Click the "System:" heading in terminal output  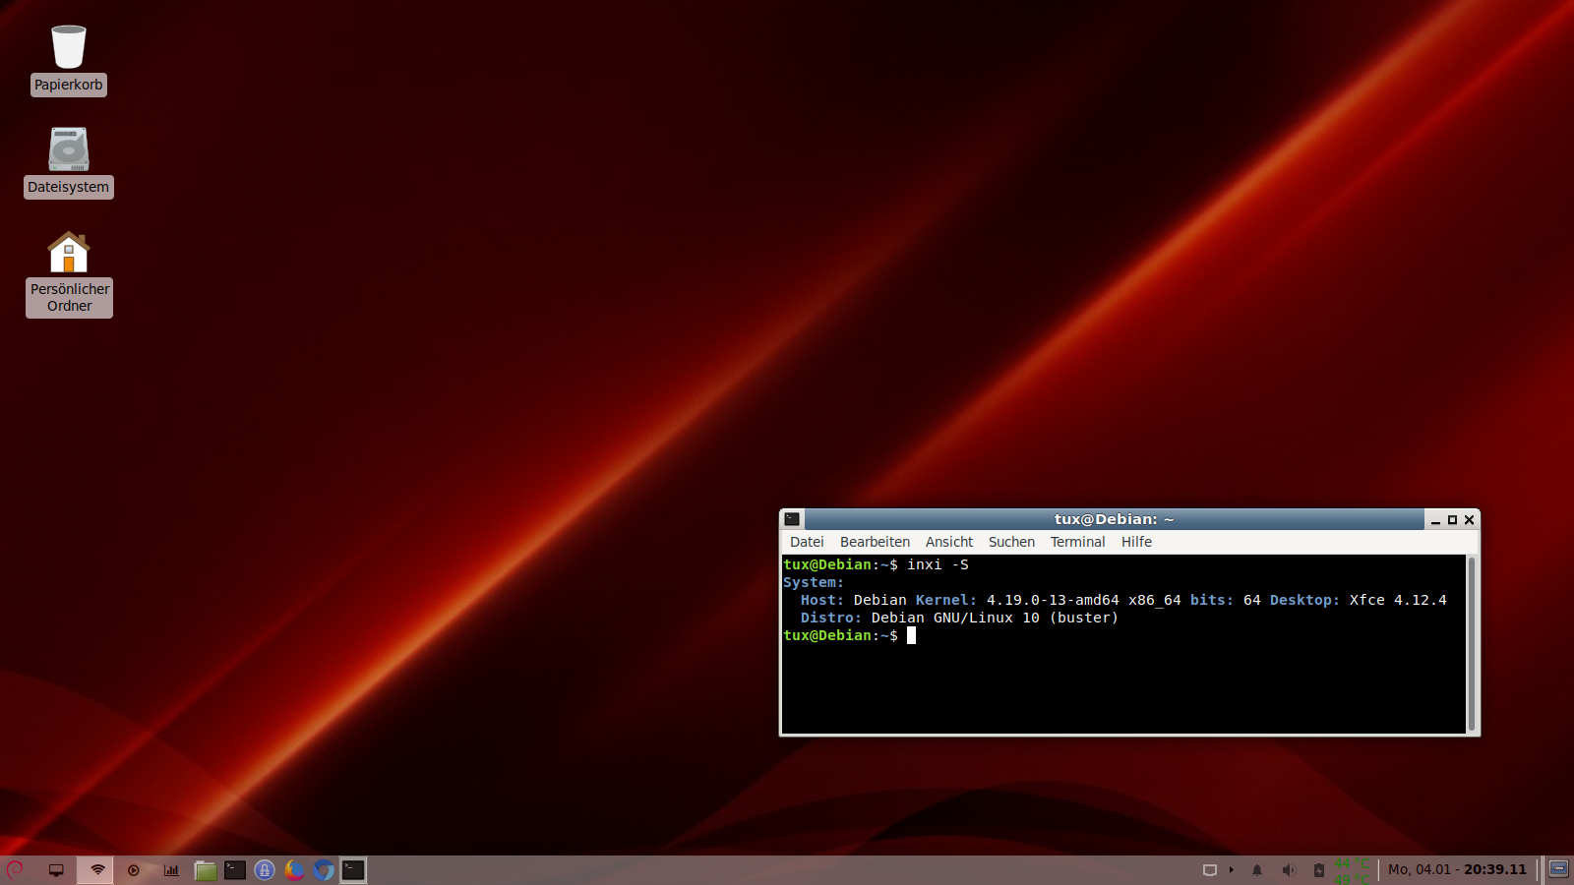814,582
